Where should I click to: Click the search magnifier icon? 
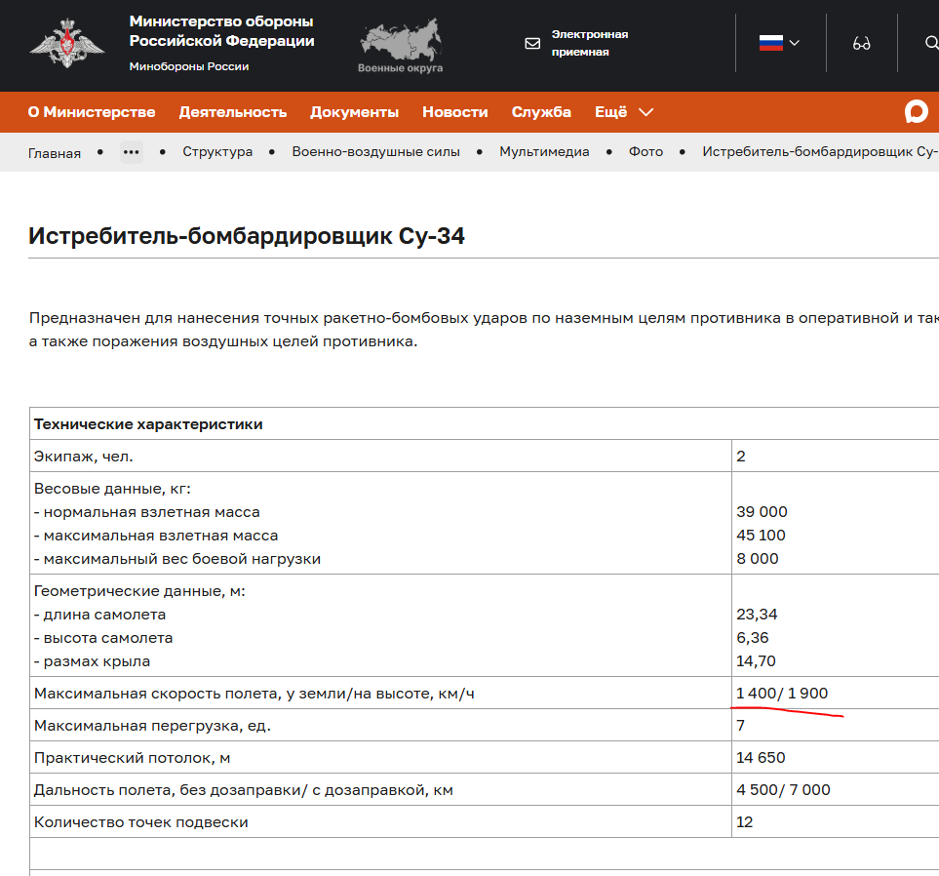tap(932, 43)
